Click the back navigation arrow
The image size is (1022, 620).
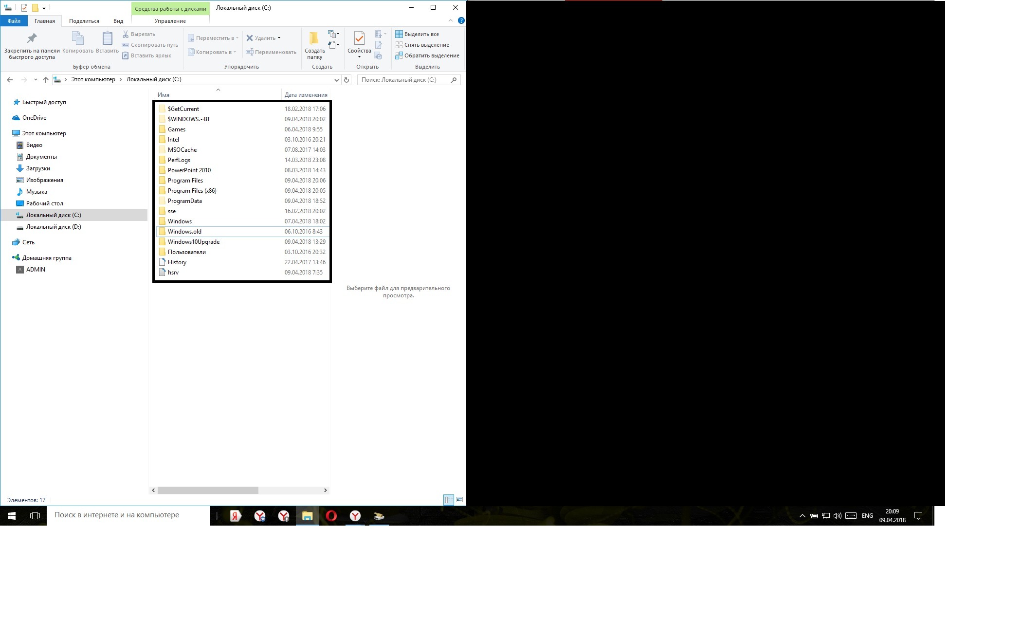tap(10, 80)
